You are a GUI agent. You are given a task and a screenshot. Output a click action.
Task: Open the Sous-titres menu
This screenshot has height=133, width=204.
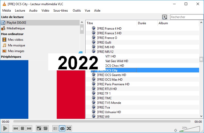(x=61, y=11)
